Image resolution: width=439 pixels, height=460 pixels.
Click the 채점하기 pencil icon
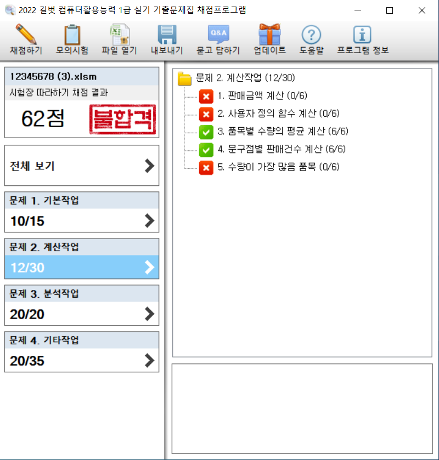click(x=26, y=35)
